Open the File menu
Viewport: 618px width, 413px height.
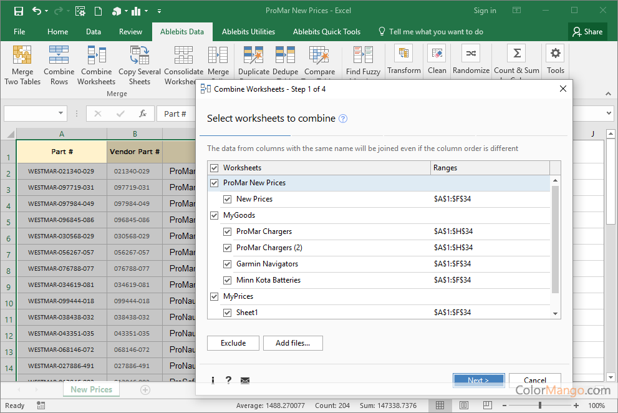pyautogui.click(x=19, y=32)
